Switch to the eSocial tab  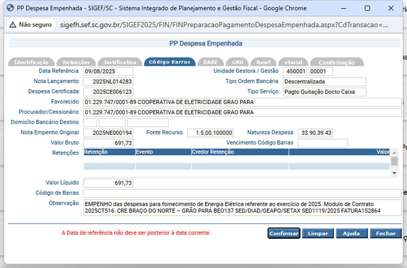click(x=293, y=62)
